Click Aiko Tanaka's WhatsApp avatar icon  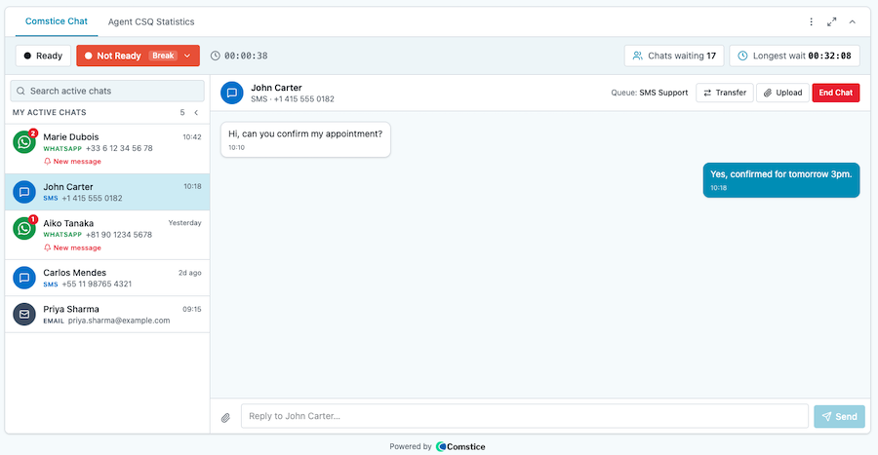coord(24,228)
